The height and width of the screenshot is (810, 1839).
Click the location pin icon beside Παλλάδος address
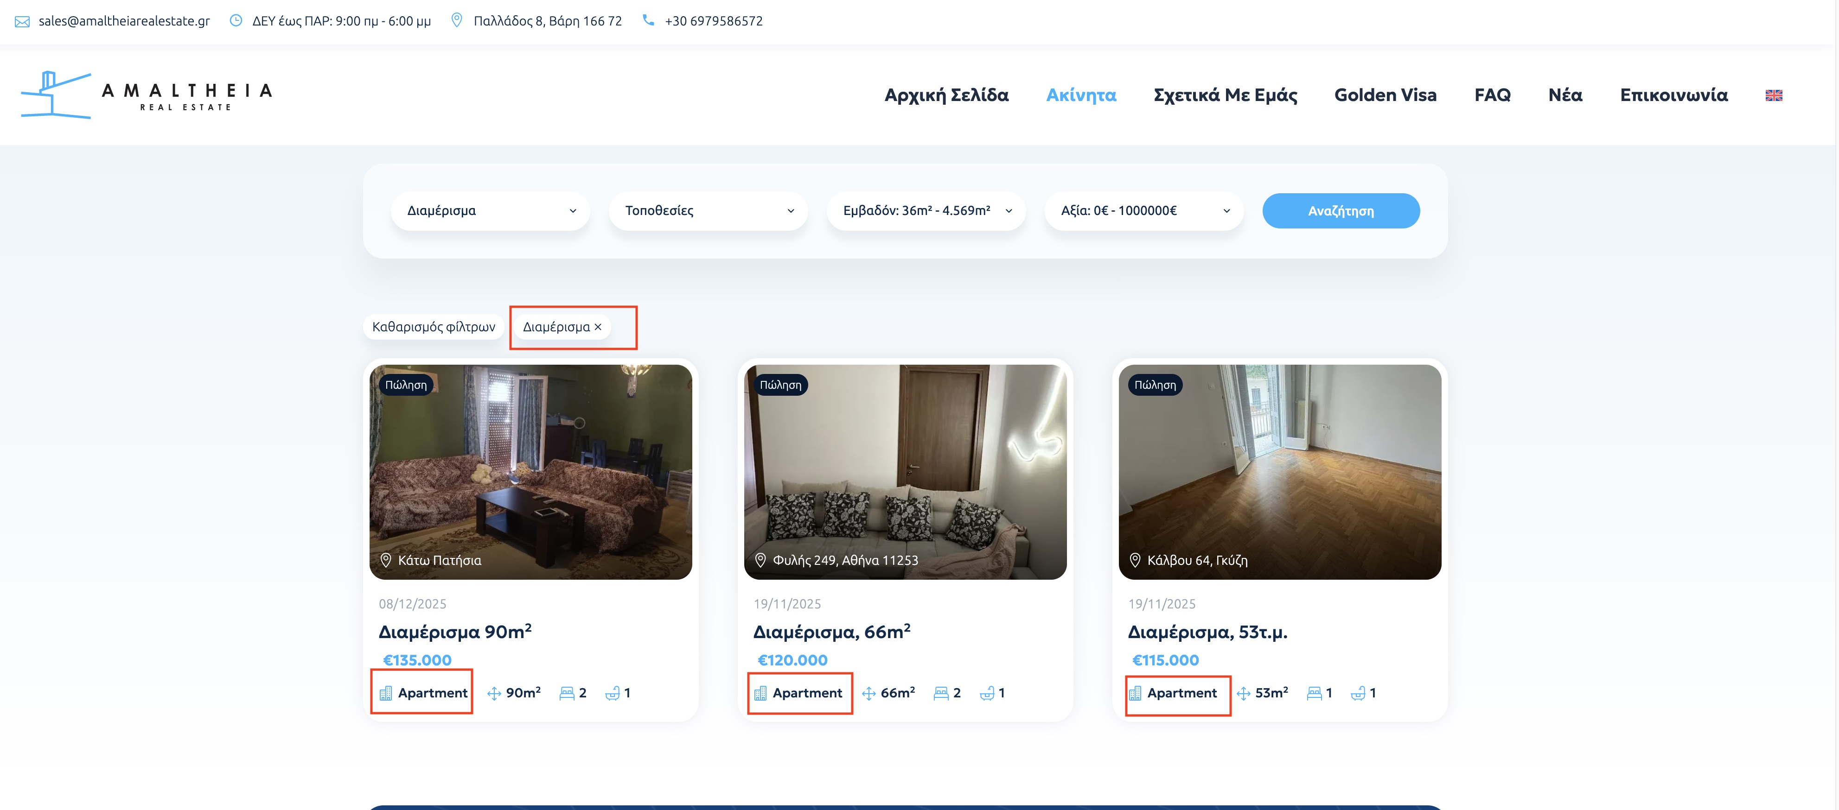click(457, 20)
